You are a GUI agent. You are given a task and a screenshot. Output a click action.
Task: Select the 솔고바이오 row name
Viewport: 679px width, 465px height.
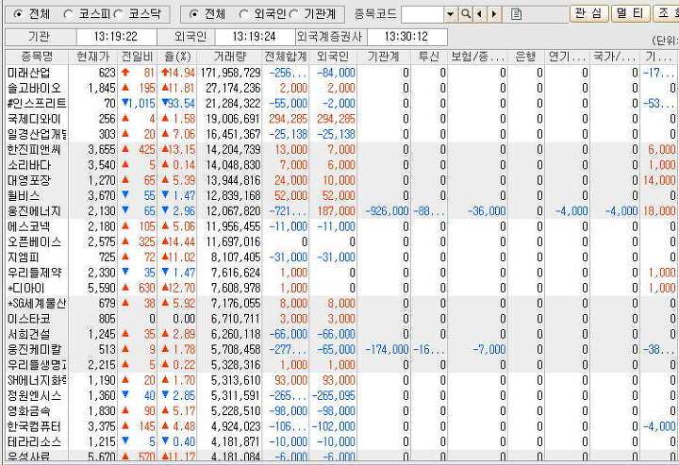click(34, 89)
